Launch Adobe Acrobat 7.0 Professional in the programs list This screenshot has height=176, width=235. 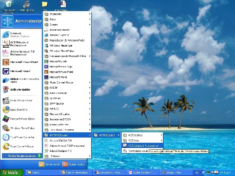coord(67,146)
